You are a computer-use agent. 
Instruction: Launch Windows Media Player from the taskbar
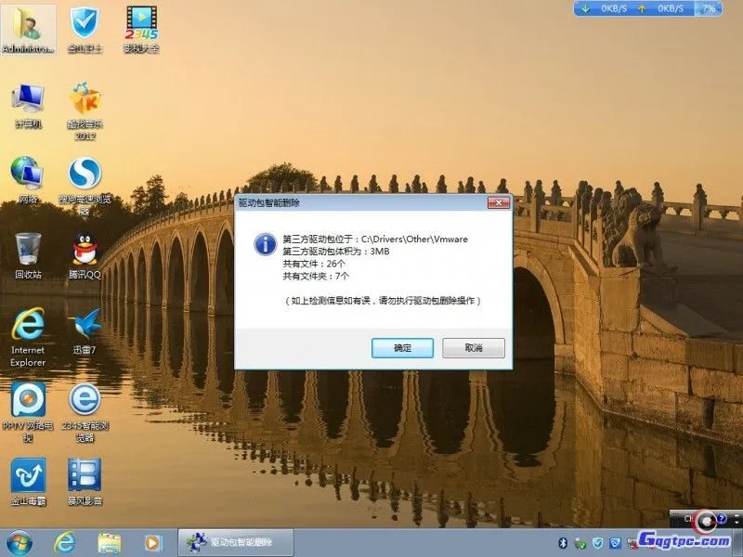click(x=151, y=543)
